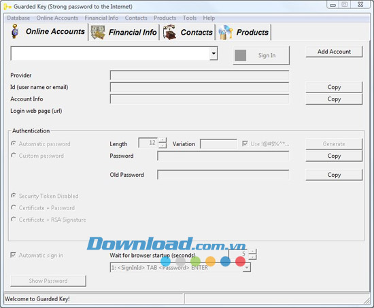Increase the password Length value
374x308 pixels.
tap(163, 140)
